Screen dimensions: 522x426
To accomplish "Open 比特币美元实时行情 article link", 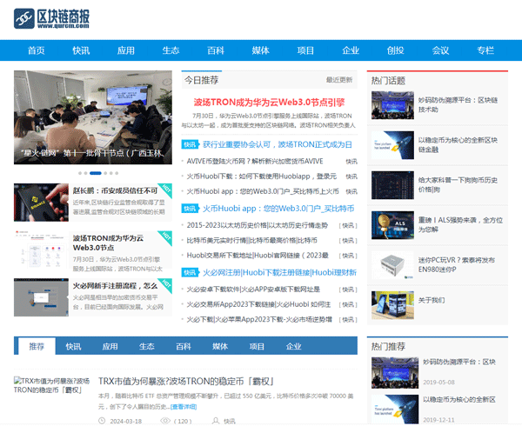I will point(252,241).
